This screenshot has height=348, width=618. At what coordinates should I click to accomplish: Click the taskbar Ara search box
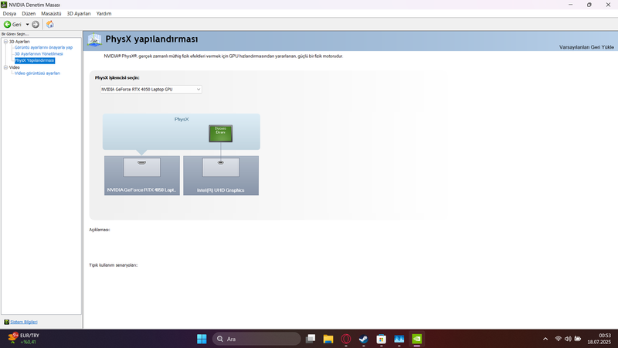(x=256, y=339)
